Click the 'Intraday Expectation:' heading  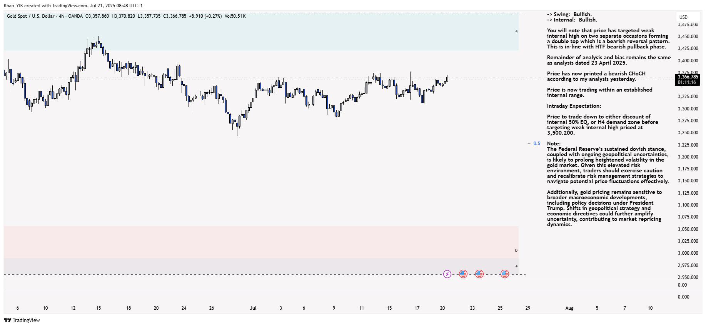574,106
